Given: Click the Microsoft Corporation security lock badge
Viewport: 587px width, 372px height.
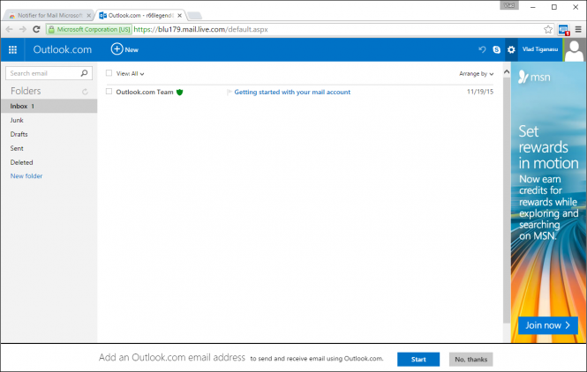Looking at the screenshot, I should [89, 29].
